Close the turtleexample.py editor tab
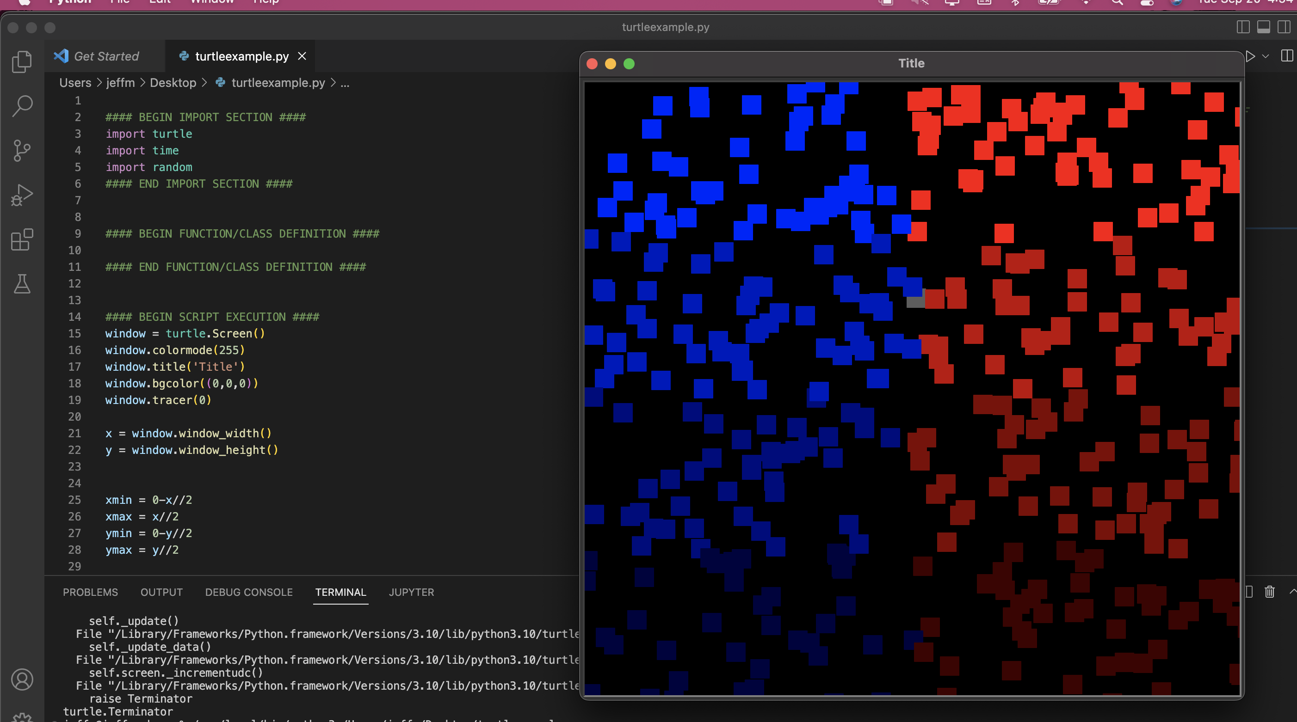1297x722 pixels. click(x=302, y=56)
